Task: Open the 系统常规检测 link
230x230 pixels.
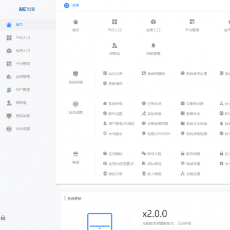Action: pyautogui.click(x=194, y=134)
